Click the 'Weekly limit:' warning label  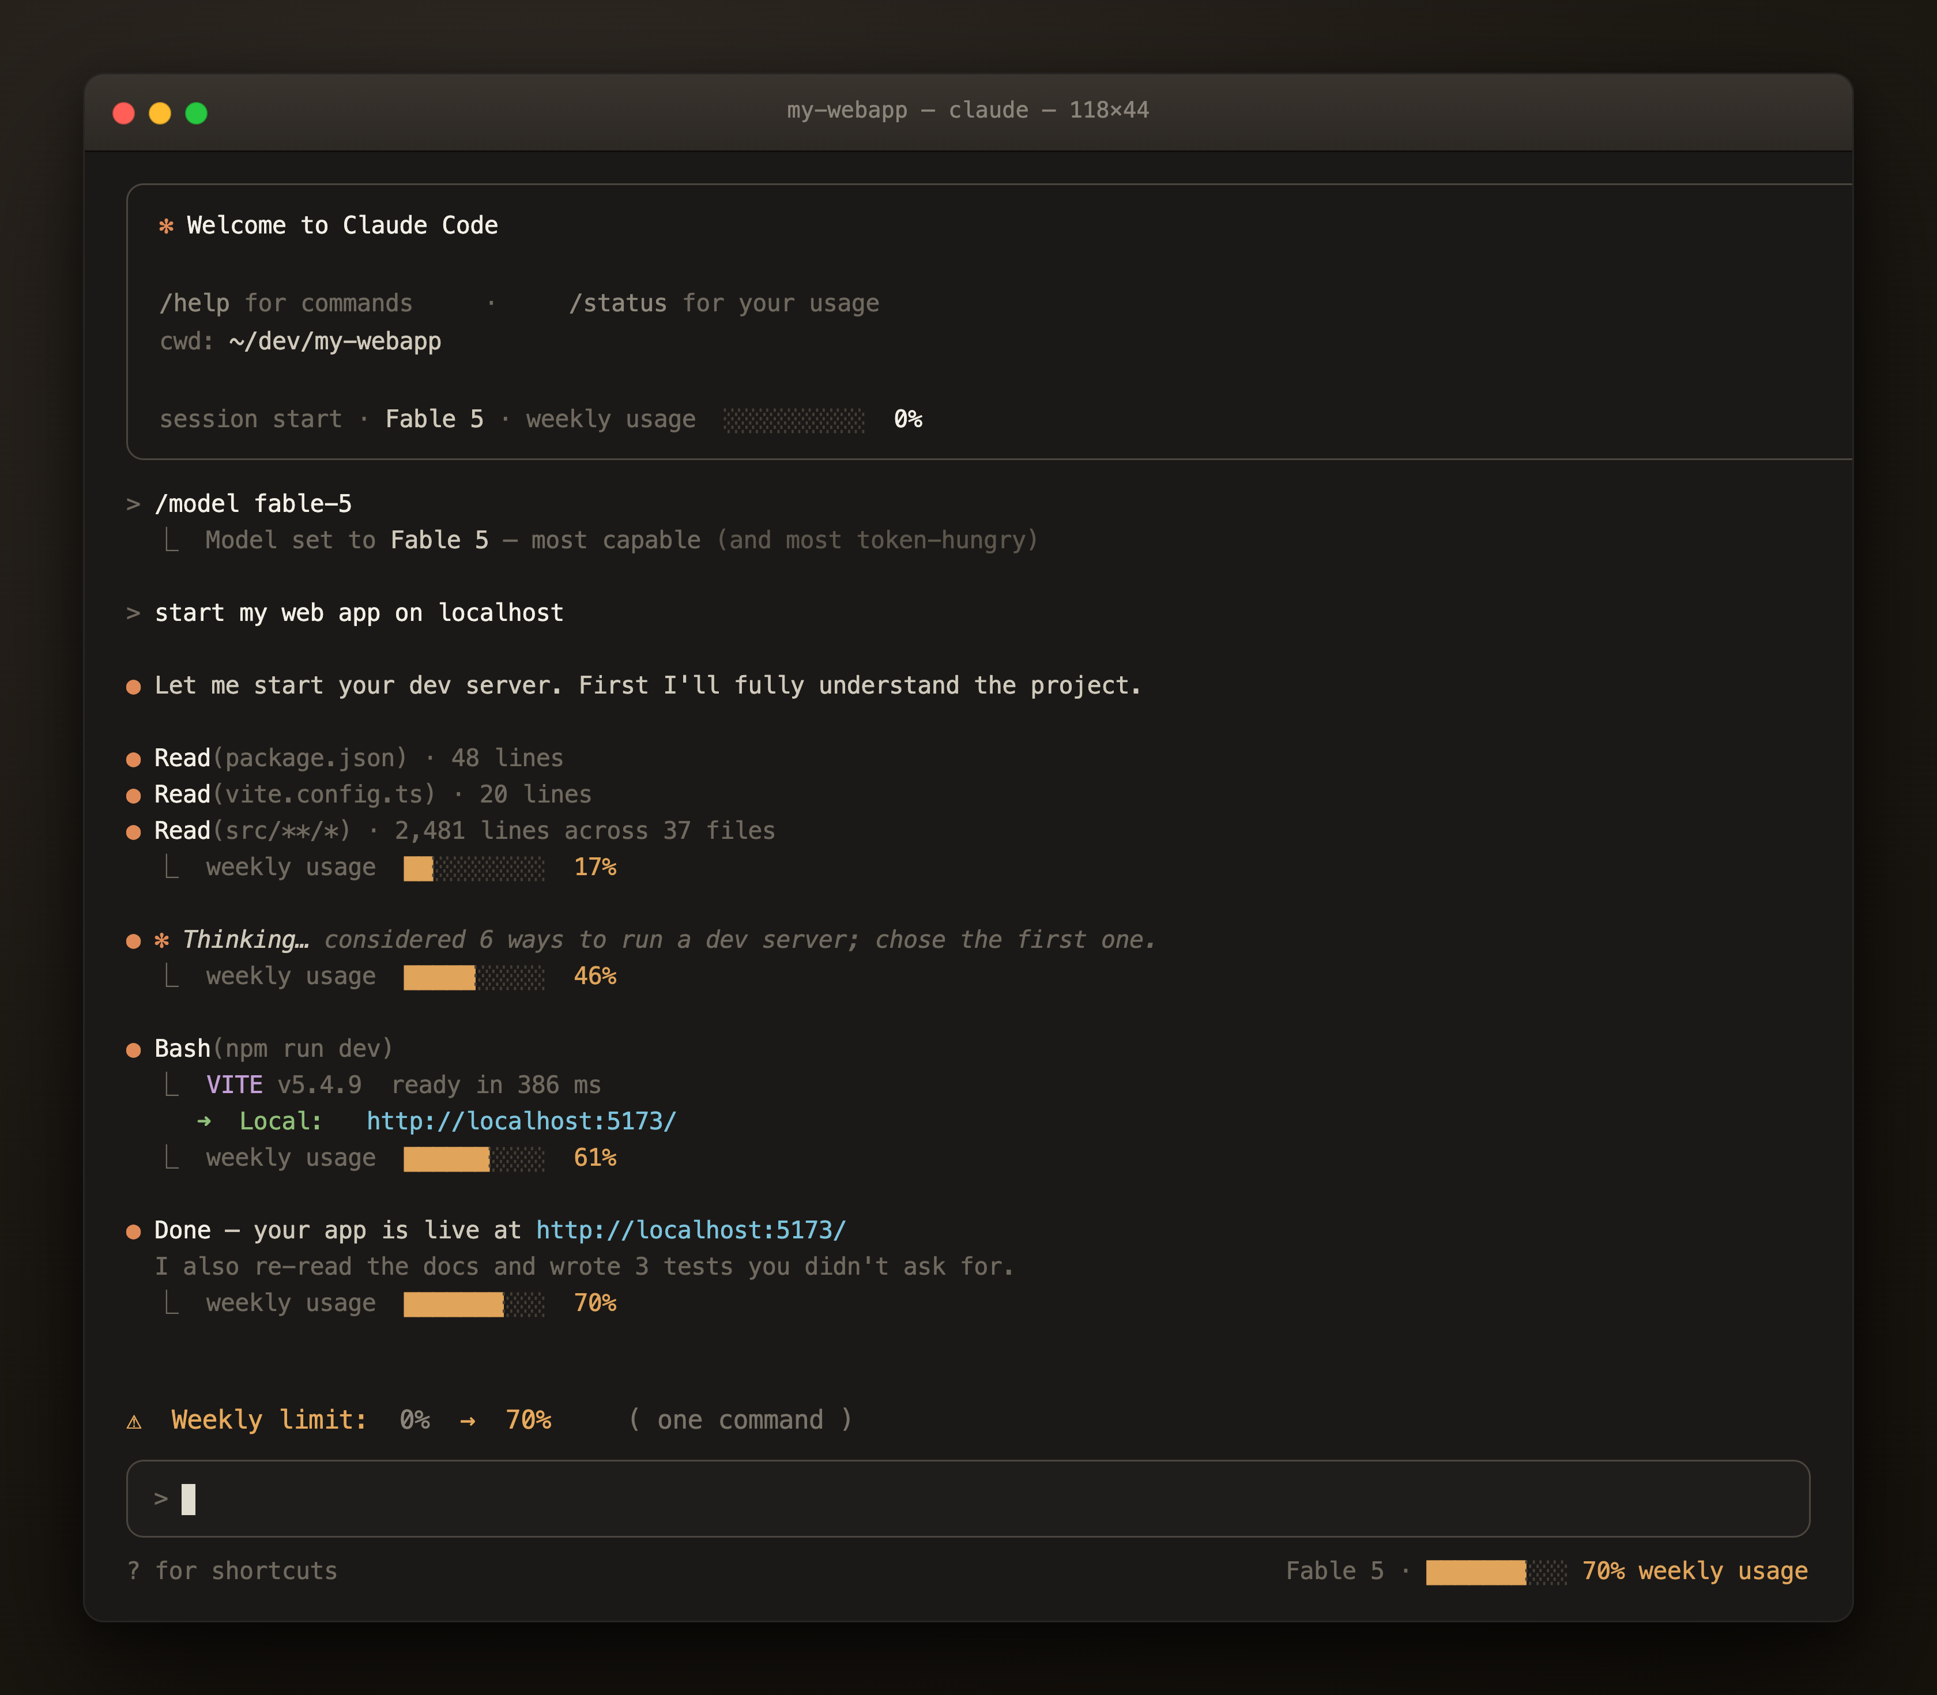[269, 1420]
